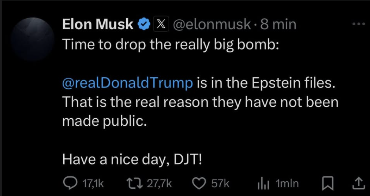Open the Elon Musk display name
This screenshot has height=196, width=370.
coord(98,24)
